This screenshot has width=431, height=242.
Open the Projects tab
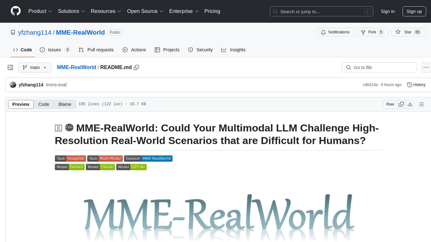click(x=167, y=50)
